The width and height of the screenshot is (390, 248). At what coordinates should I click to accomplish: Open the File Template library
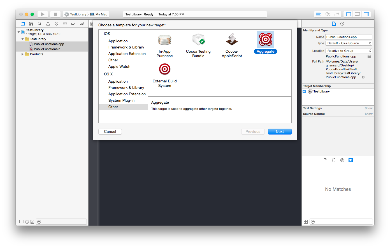click(x=325, y=160)
